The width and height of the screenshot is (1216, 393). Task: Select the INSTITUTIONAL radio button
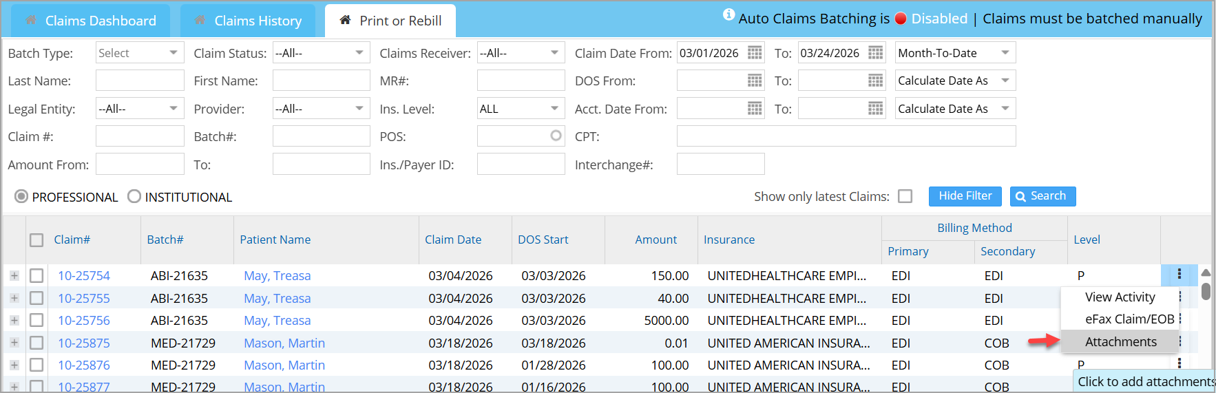pyautogui.click(x=134, y=197)
